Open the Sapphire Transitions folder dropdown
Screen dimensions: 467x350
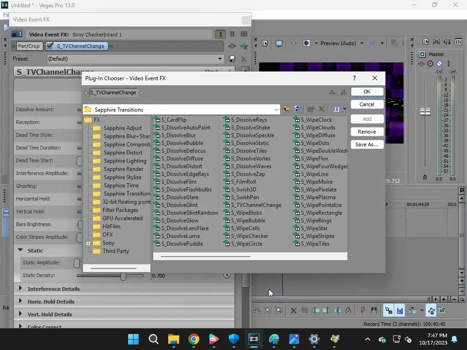pos(276,110)
